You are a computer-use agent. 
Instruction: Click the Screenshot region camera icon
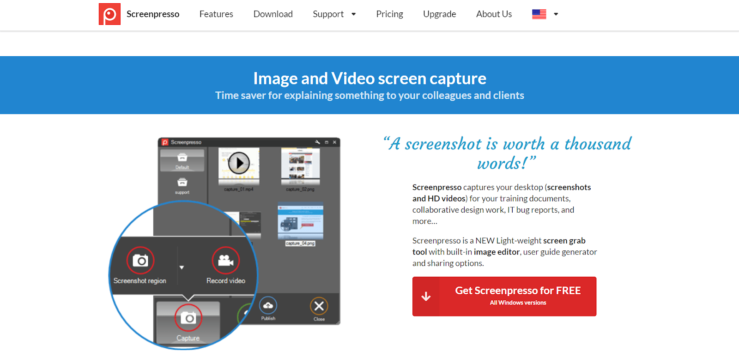coord(140,261)
